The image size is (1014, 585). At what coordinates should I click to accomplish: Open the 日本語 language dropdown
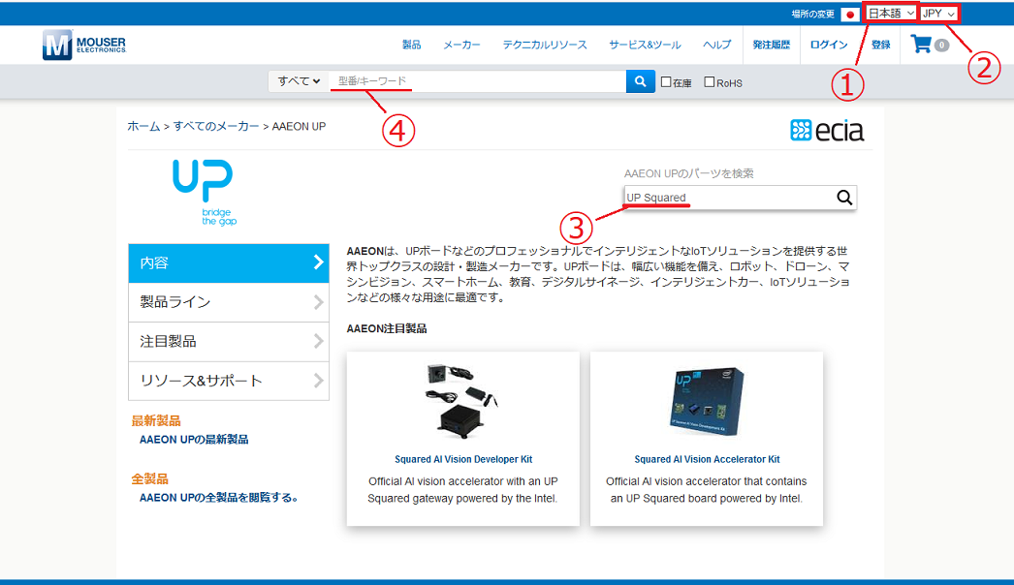click(891, 13)
